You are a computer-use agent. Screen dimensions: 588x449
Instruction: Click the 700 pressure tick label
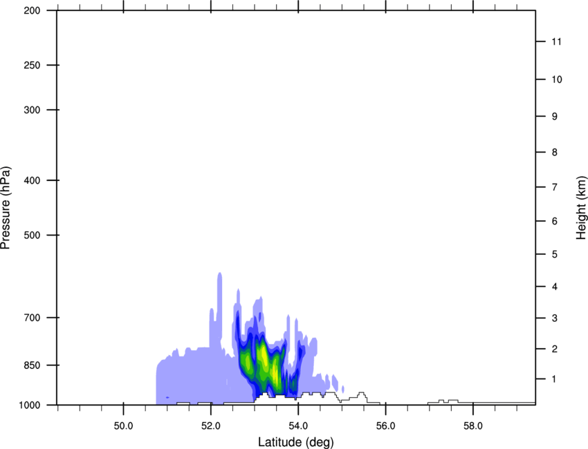pos(32,318)
